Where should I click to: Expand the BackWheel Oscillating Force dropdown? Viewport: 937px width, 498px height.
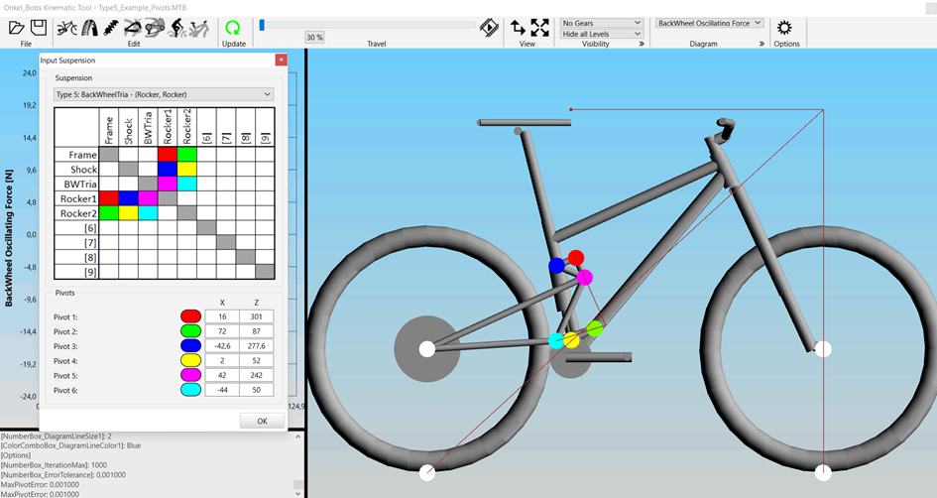coord(709,23)
